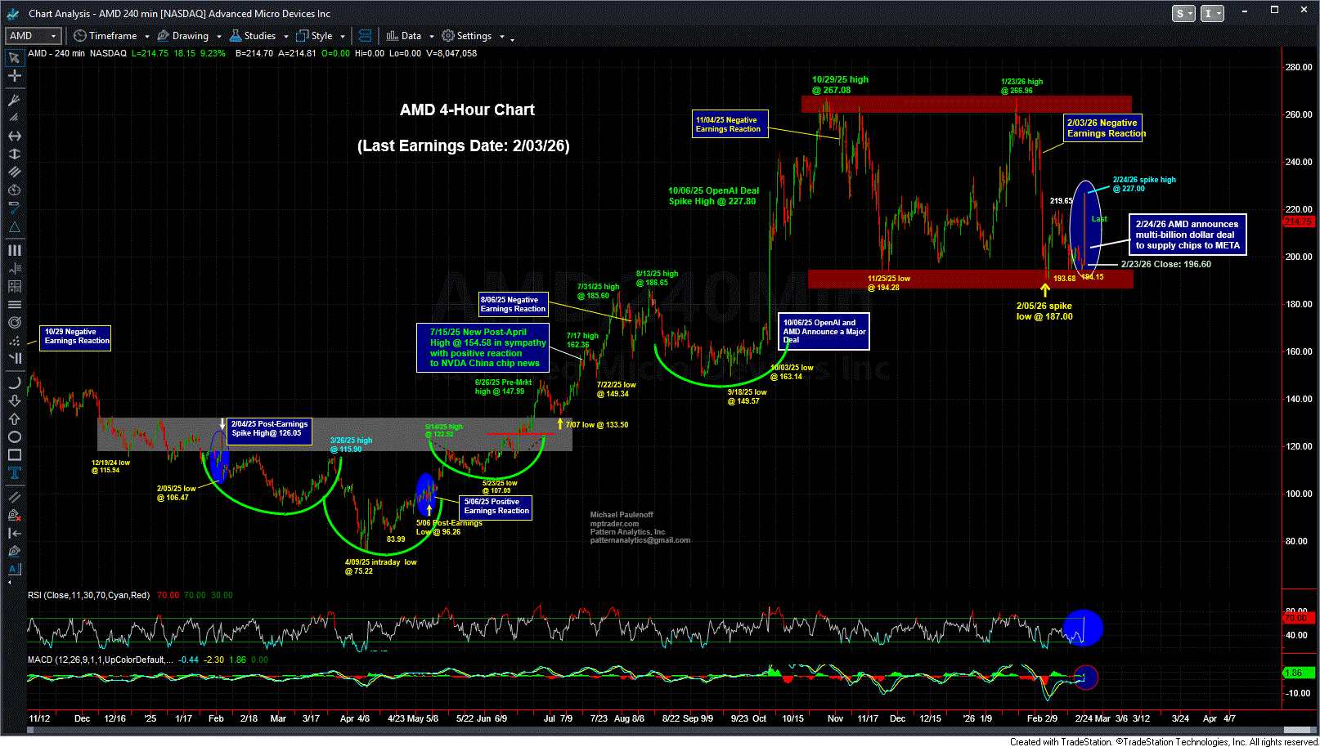Expand the Timeframe dropdown menu
The width and height of the screenshot is (1320, 747).
[x=112, y=36]
